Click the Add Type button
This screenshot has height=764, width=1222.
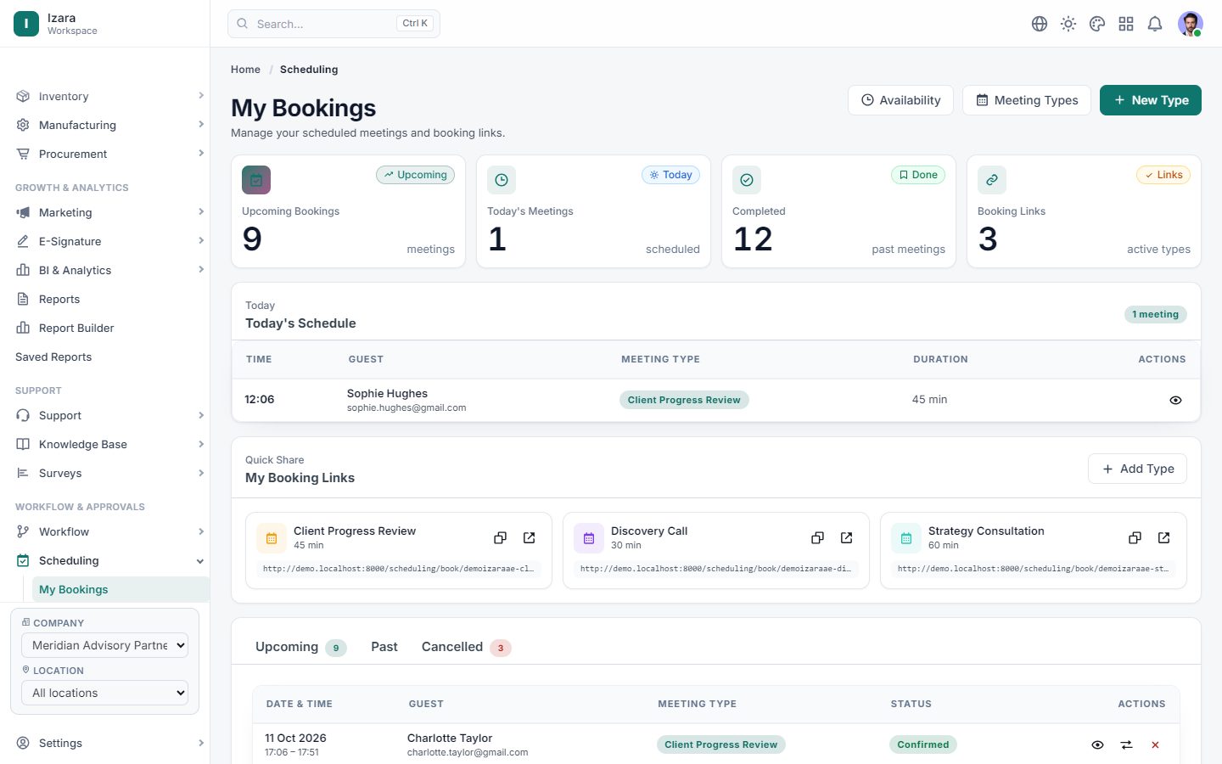point(1138,469)
